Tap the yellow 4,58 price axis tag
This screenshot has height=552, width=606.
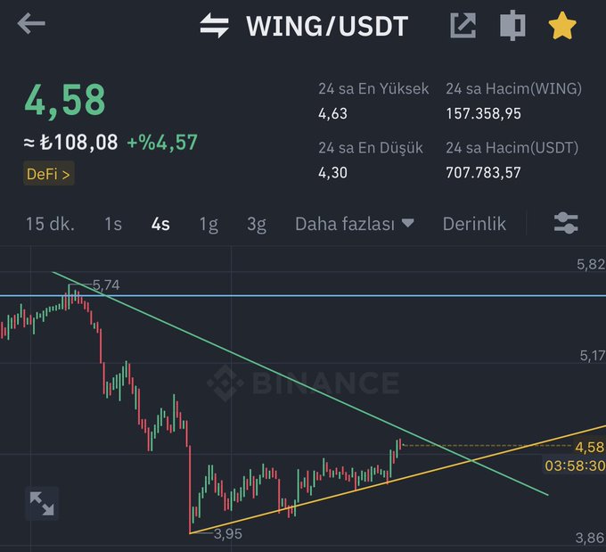point(589,447)
